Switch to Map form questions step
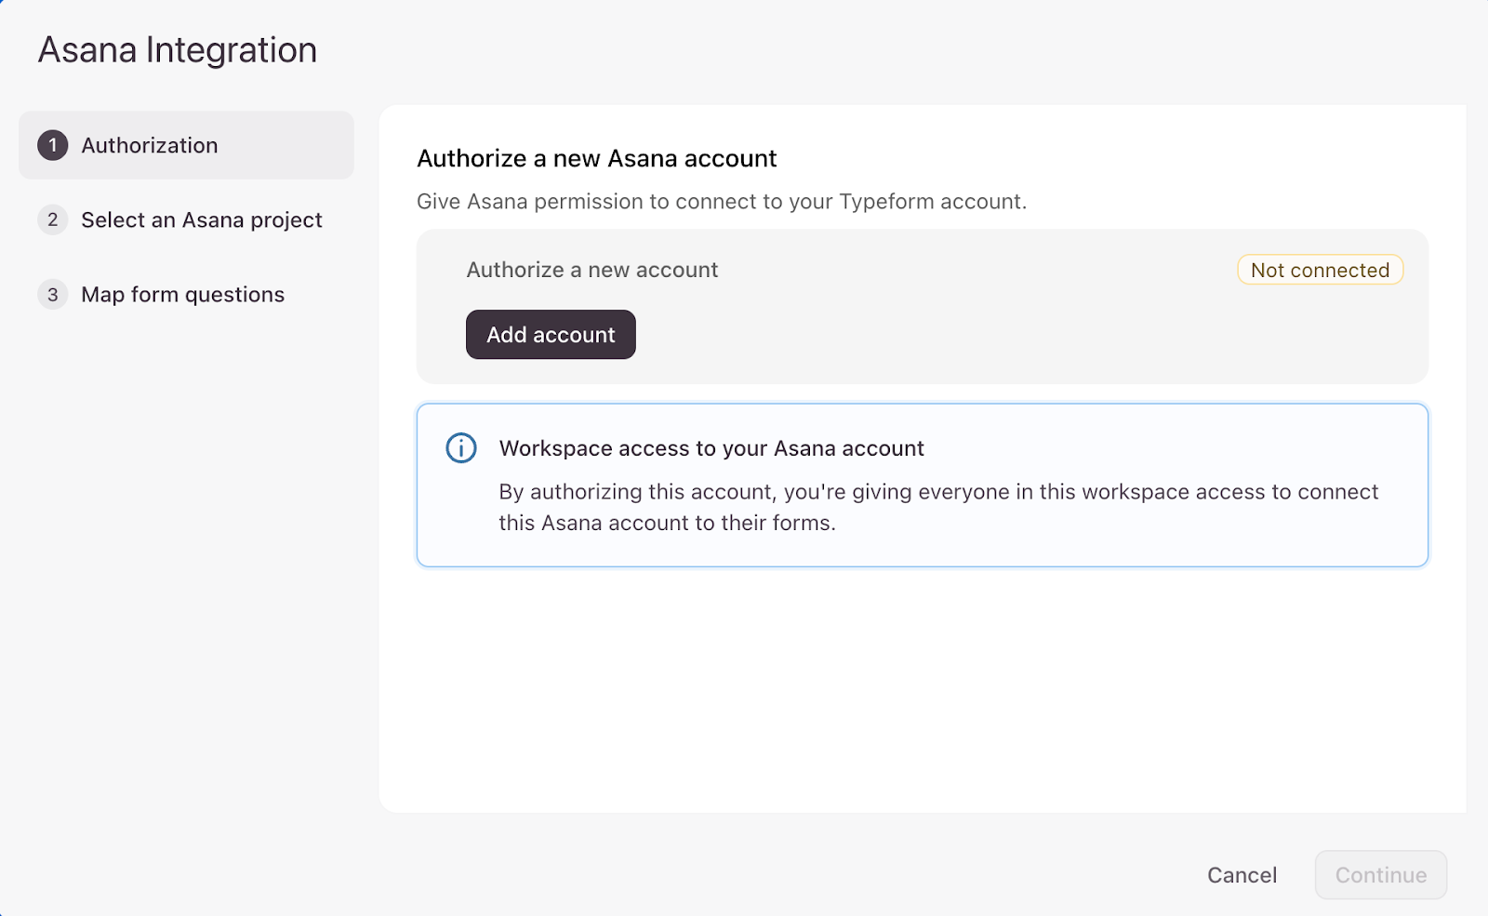Image resolution: width=1488 pixels, height=916 pixels. coord(183,294)
